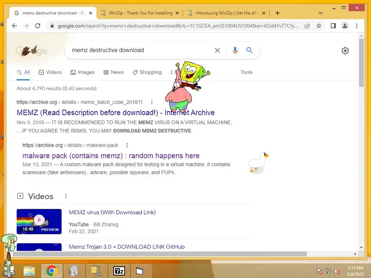The image size is (371, 278).
Task: Toggle the Chrome side panel
Action: coord(333,26)
